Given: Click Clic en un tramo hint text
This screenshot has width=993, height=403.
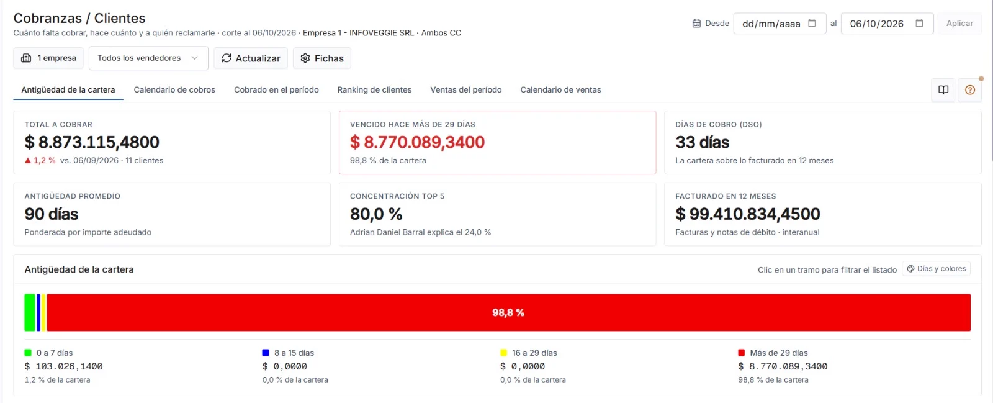Looking at the screenshot, I should 827,269.
